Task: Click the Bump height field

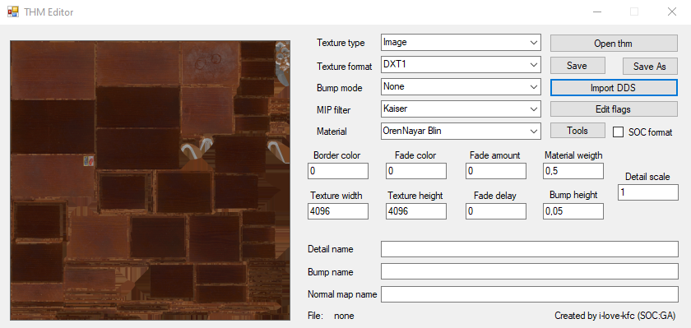Action: (x=573, y=211)
